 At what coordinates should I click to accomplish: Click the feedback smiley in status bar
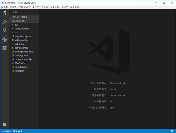coord(172,131)
